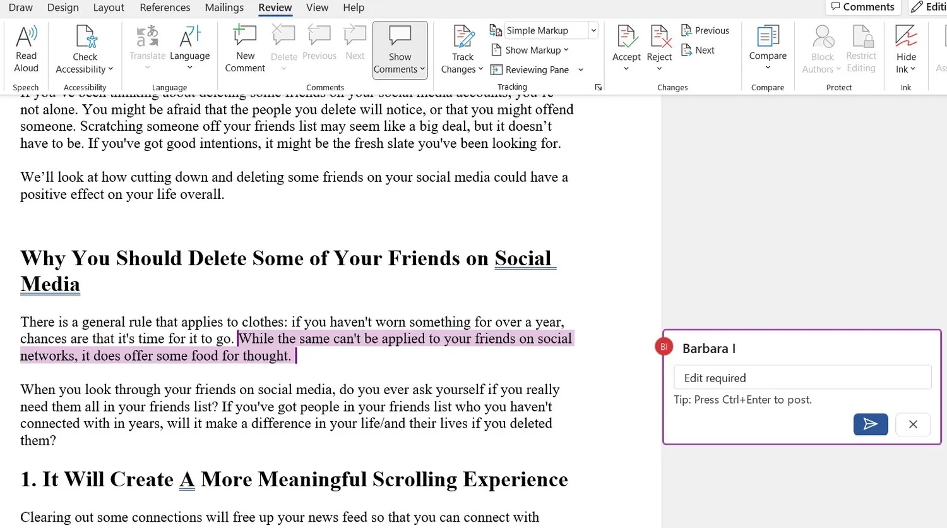Open the Compare documents tool
This screenshot has width=947, height=528.
tap(768, 38)
